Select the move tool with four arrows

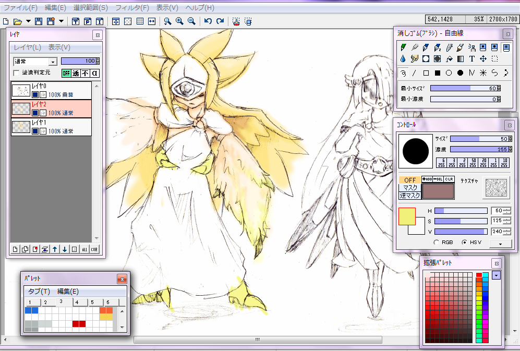coord(483,59)
